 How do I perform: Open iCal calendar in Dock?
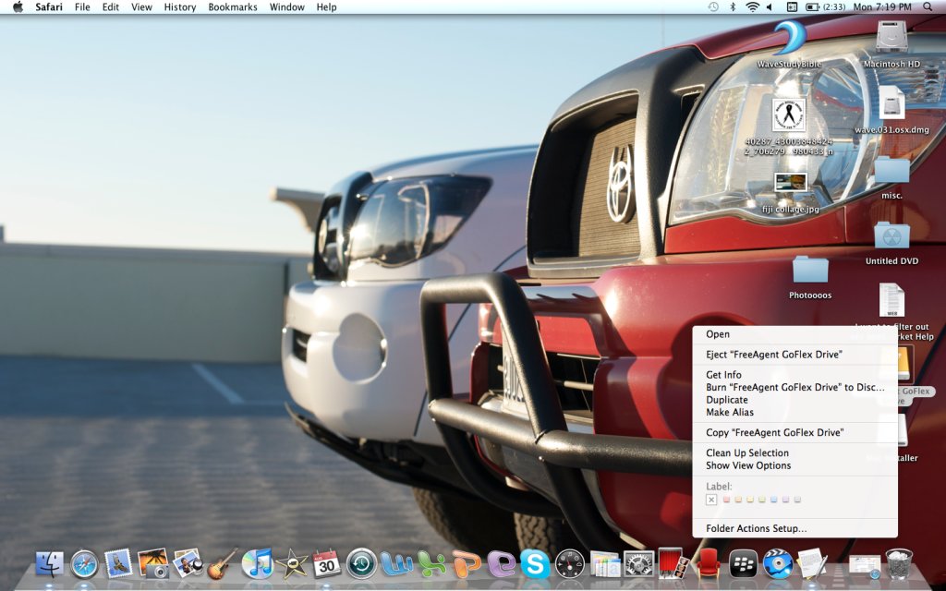[326, 564]
